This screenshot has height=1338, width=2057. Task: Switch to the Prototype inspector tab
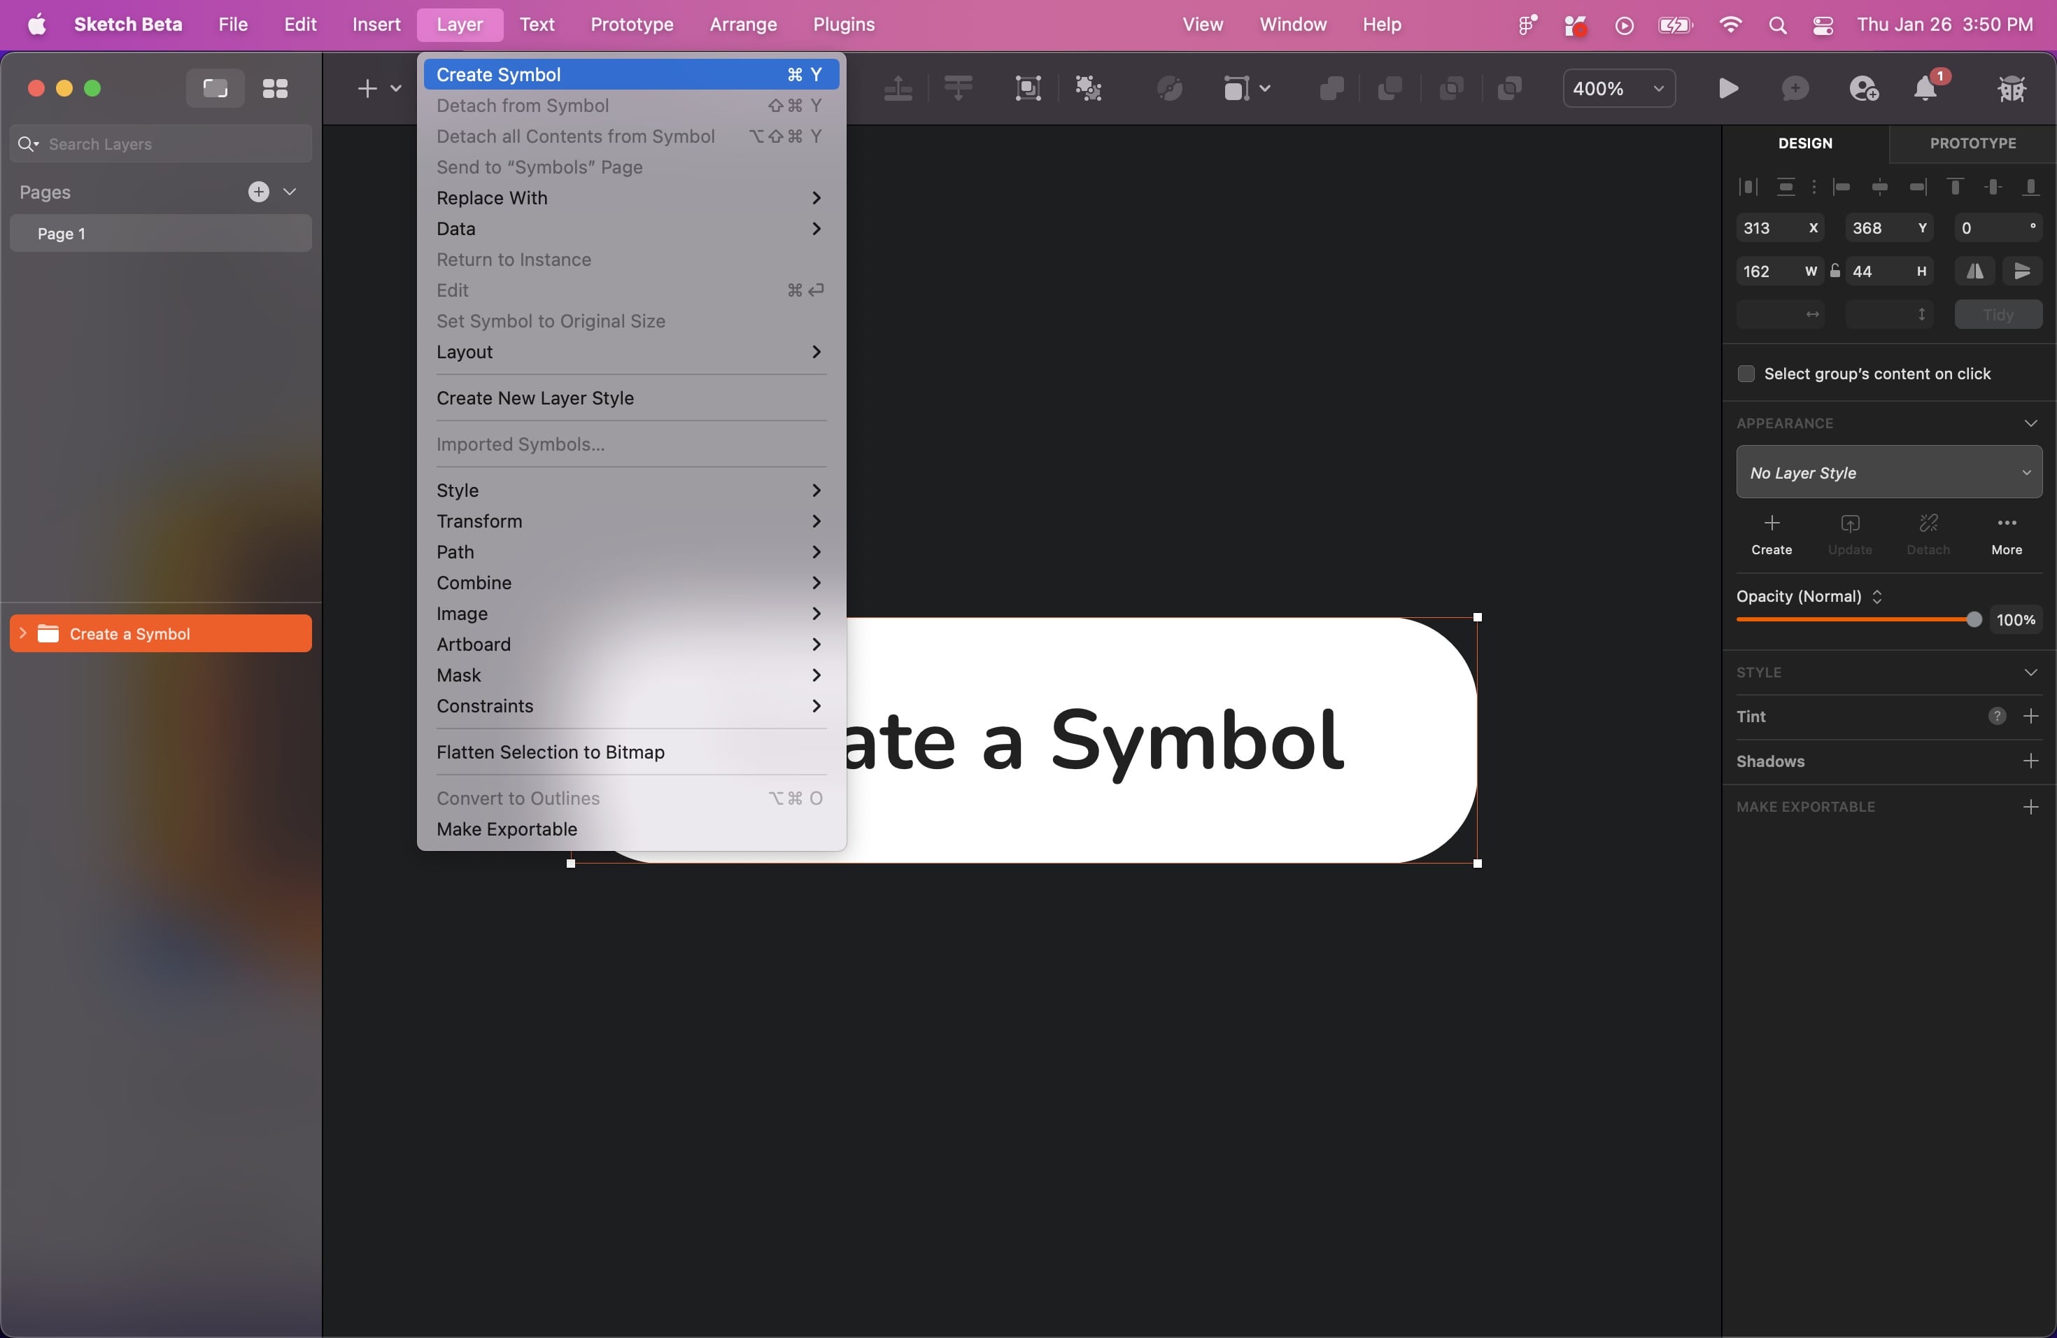[x=1972, y=143]
